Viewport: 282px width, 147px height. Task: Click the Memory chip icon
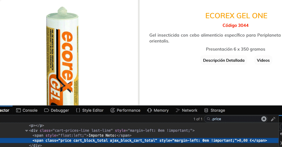tap(149, 110)
